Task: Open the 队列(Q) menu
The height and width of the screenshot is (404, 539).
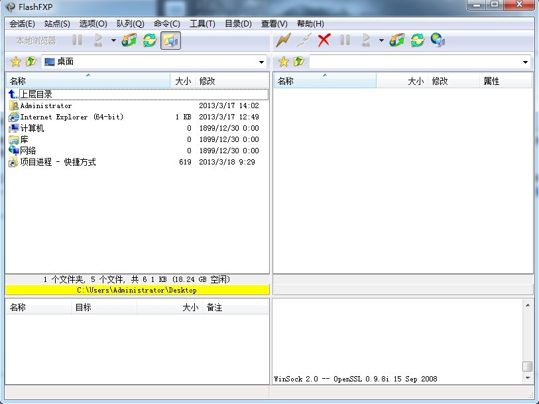Action: [x=131, y=24]
